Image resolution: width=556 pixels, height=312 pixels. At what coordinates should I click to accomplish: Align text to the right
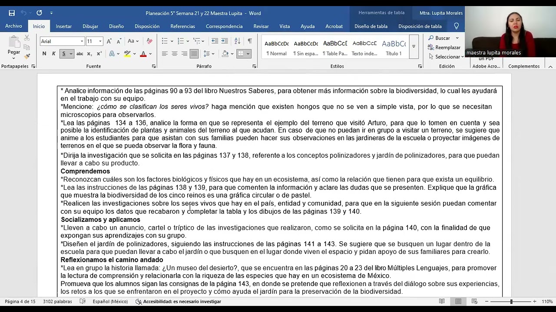click(184, 54)
